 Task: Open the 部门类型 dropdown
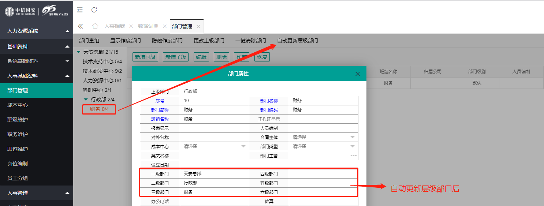[352, 146]
